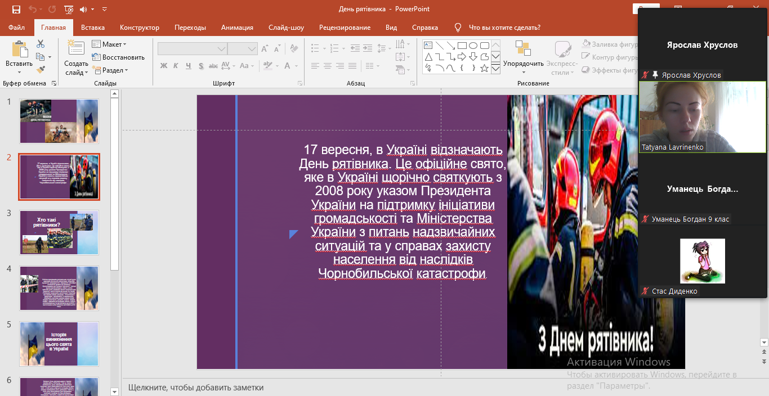Clear all formatting with the eraser icon

(294, 49)
